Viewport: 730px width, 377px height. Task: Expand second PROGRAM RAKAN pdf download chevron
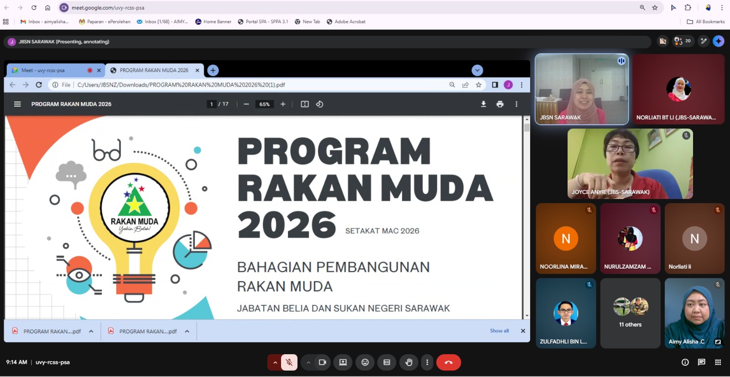click(x=187, y=331)
